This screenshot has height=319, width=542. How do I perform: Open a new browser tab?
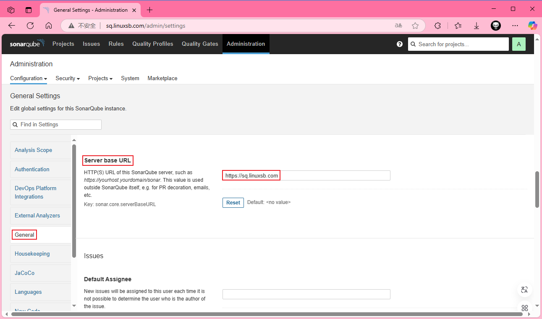click(x=149, y=10)
